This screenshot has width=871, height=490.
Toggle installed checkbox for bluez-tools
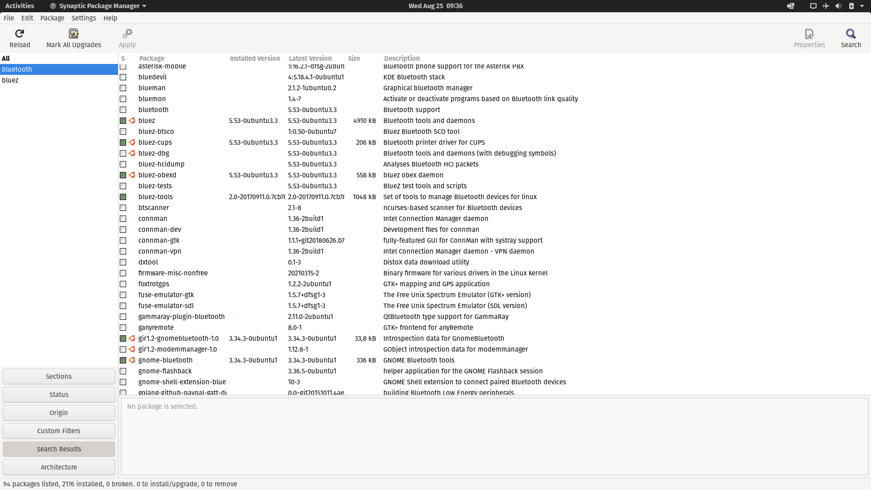click(123, 197)
